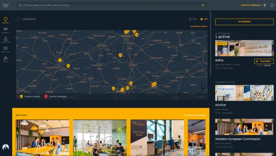This screenshot has height=156, width=276.
Task: Open the Community section in sidebar
Action: 6,30
